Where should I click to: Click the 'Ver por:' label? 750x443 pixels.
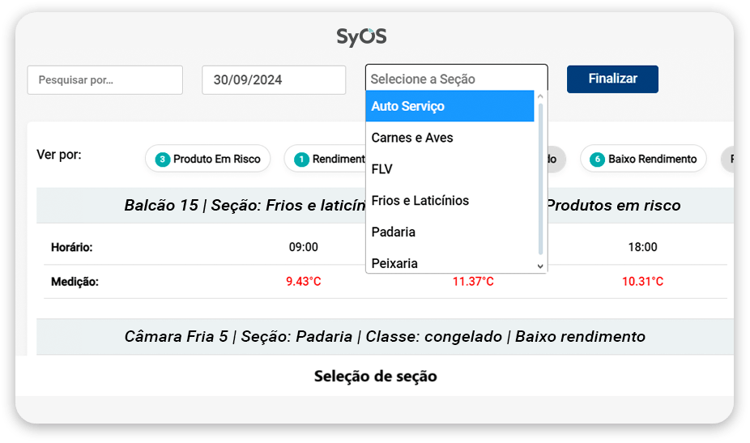click(59, 155)
